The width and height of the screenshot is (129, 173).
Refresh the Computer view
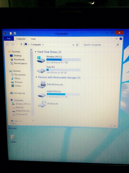(77, 45)
